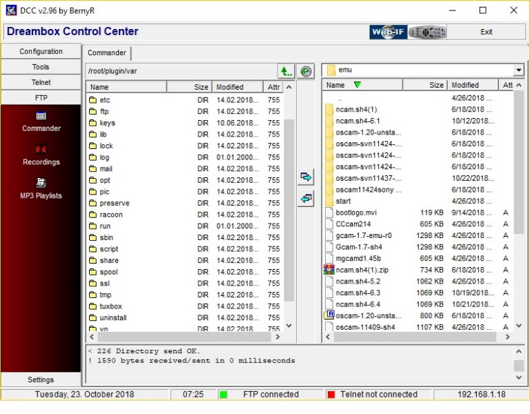Viewport: 530px width, 414px height.
Task: Select the preserve folder row
Action: pos(185,203)
